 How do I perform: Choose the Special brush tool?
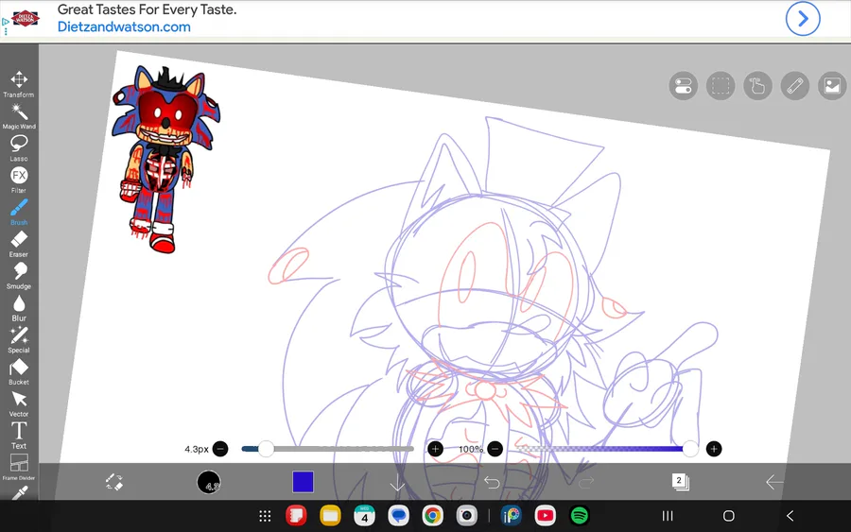19,340
